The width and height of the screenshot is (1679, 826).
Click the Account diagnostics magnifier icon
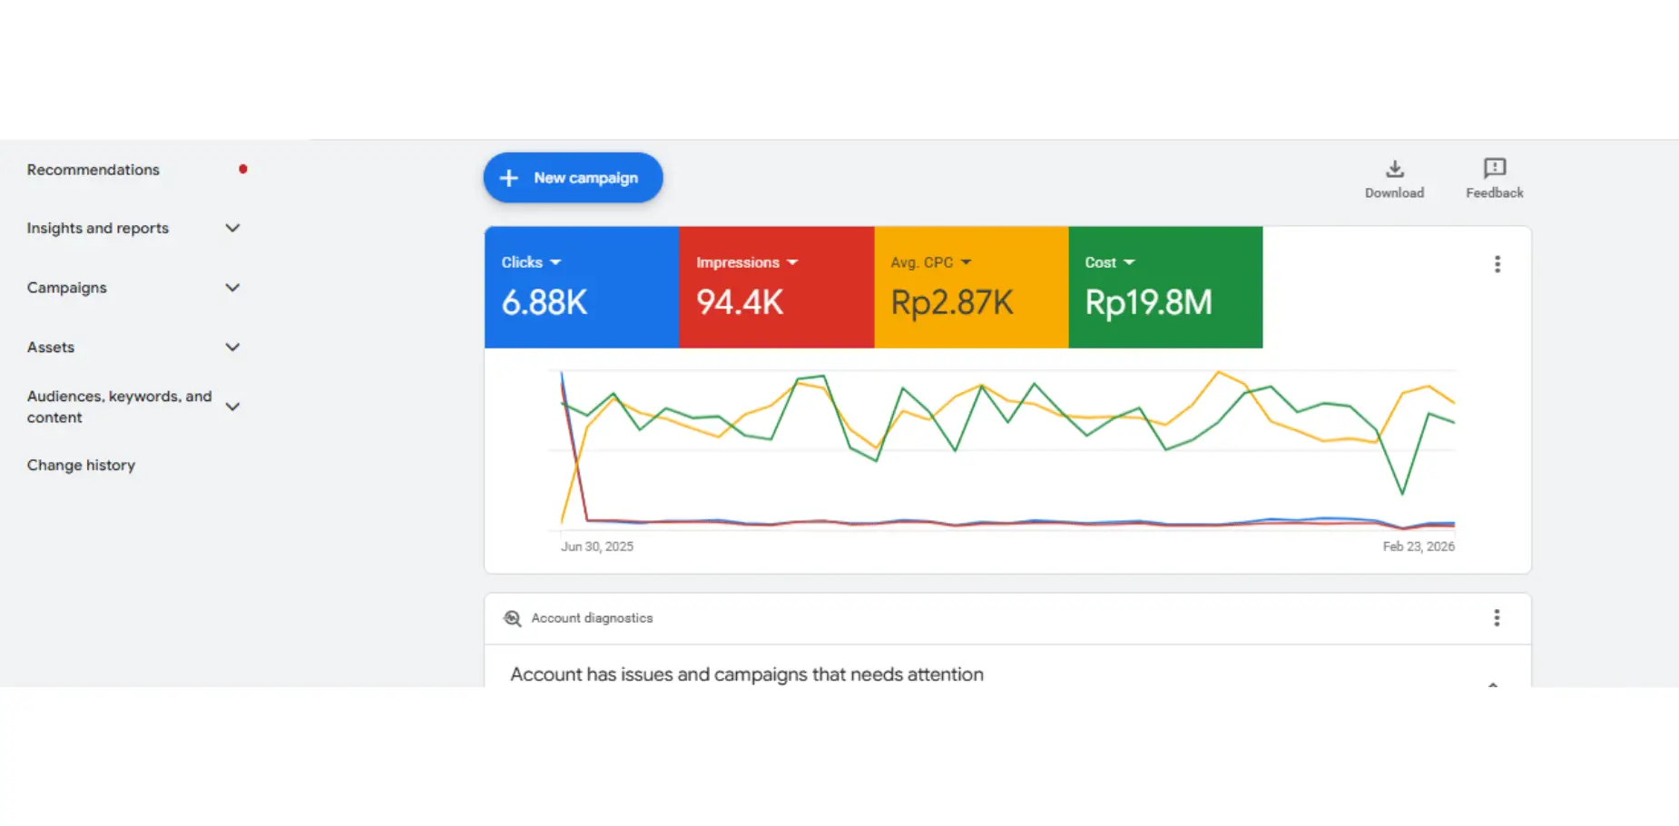pyautogui.click(x=513, y=618)
